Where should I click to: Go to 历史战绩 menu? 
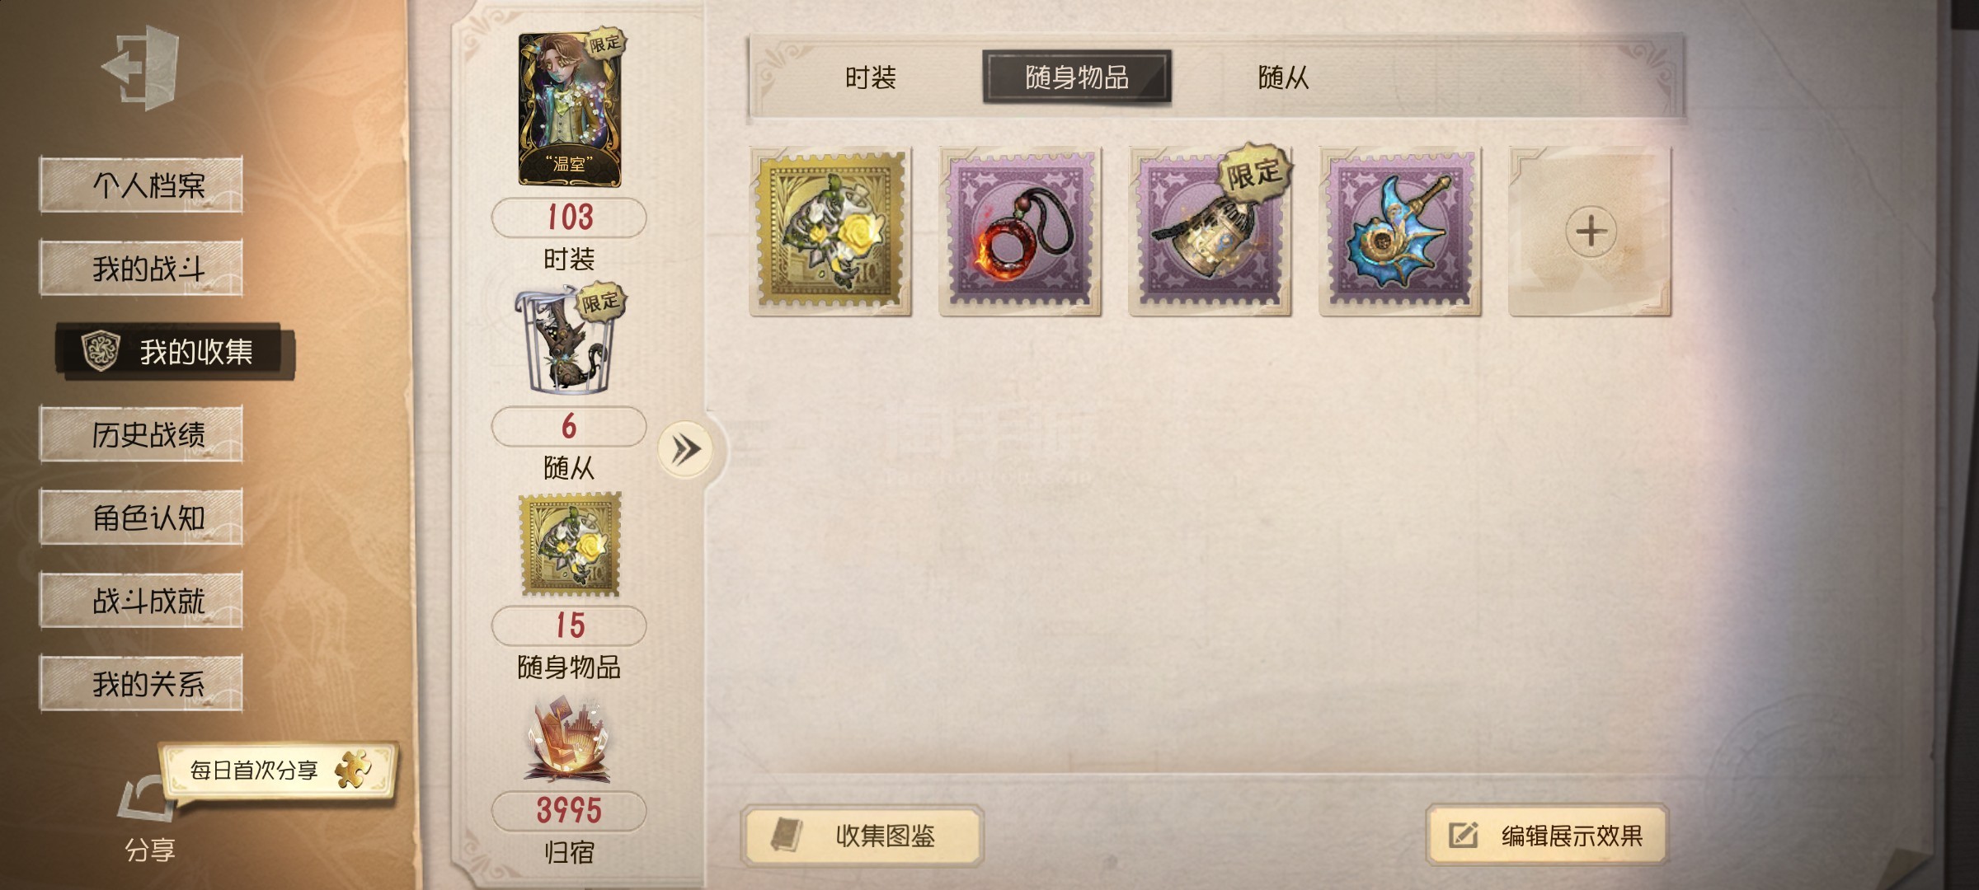click(x=141, y=434)
